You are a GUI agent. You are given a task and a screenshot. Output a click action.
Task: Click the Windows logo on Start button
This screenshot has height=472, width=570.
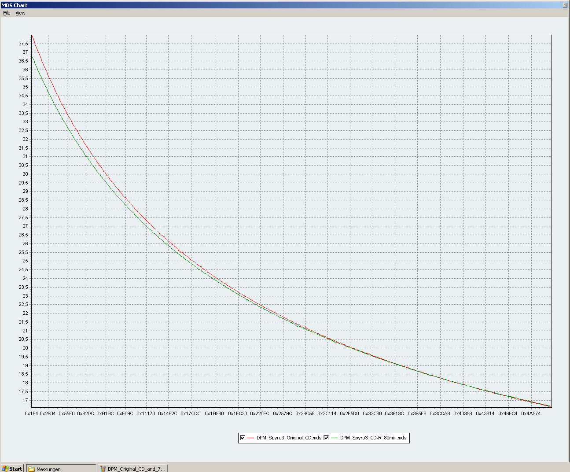5,468
